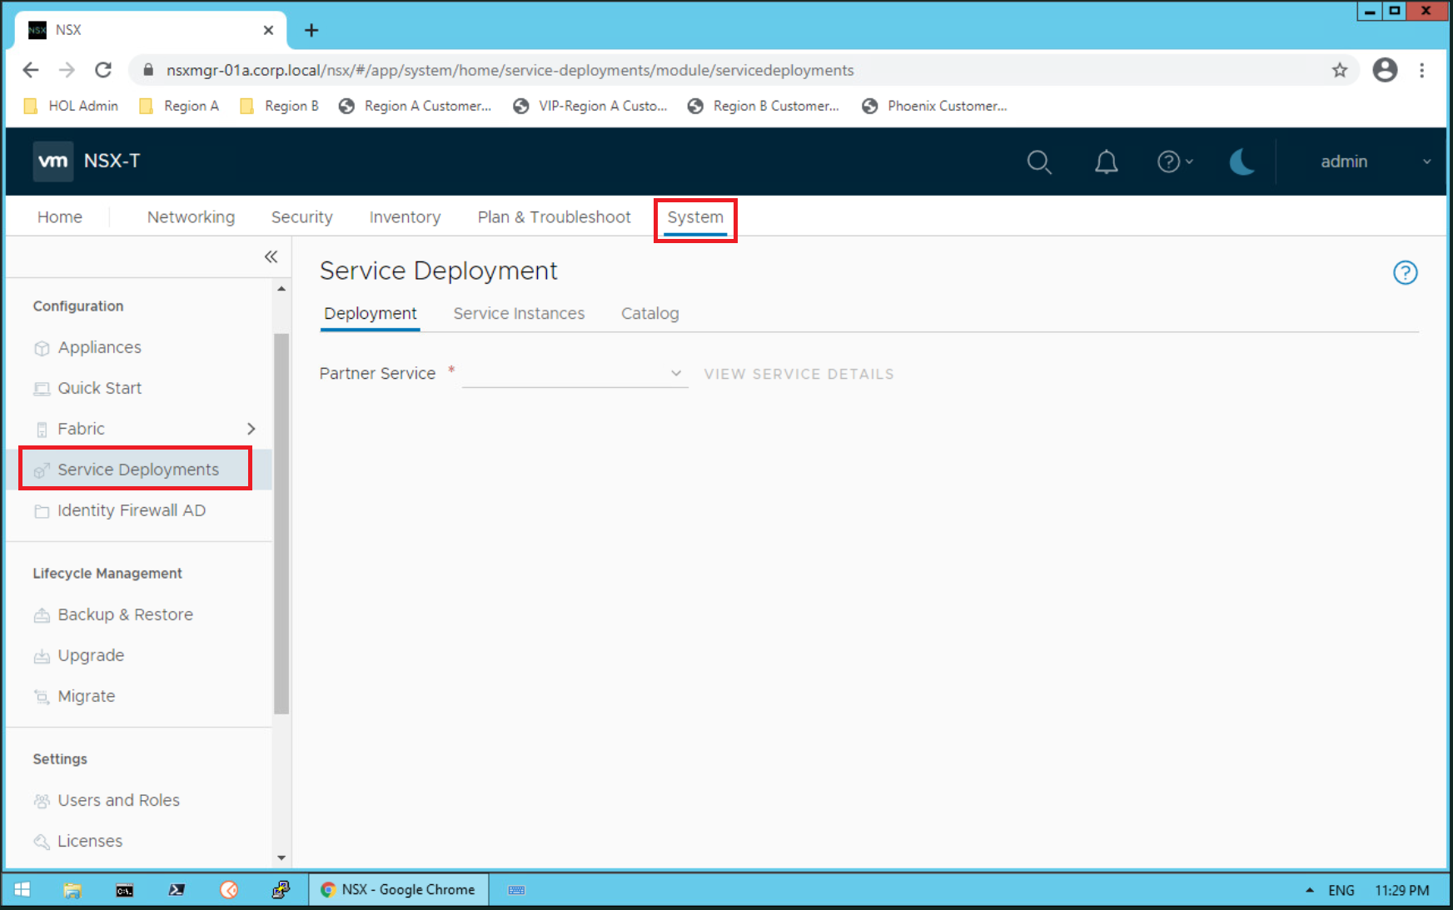Image resolution: width=1453 pixels, height=910 pixels.
Task: Click the address bar URL
Action: coord(510,70)
